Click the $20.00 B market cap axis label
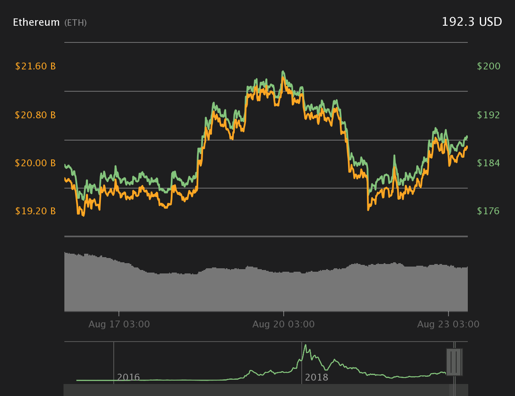Image resolution: width=515 pixels, height=396 pixels. click(x=36, y=163)
